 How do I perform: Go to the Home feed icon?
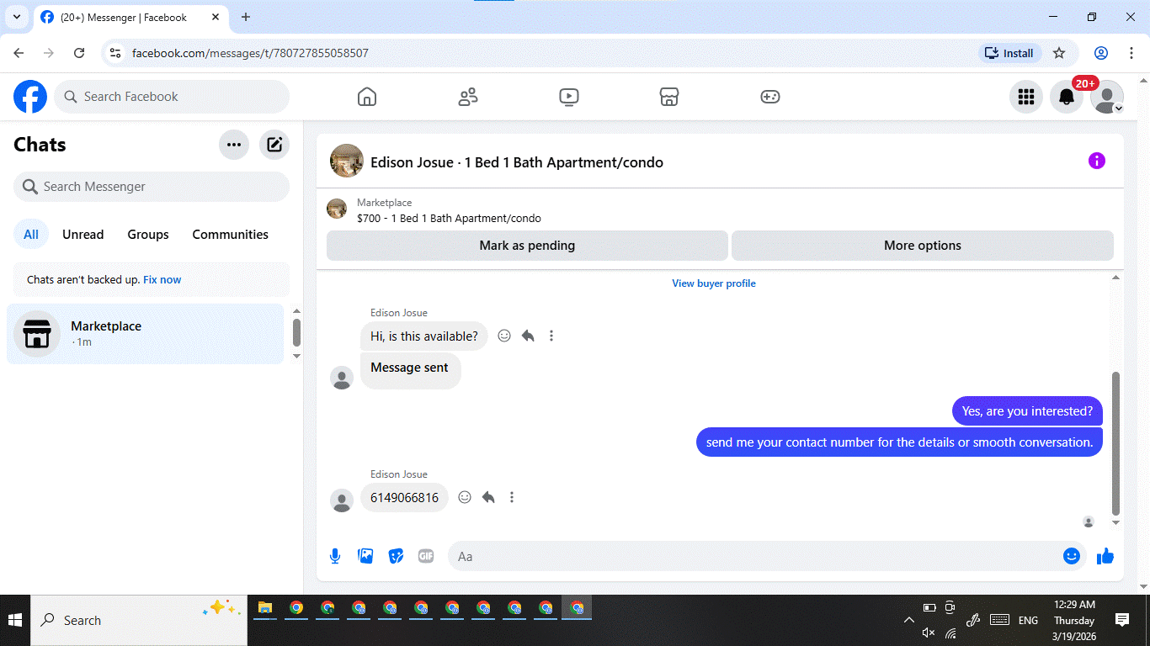[x=367, y=97]
